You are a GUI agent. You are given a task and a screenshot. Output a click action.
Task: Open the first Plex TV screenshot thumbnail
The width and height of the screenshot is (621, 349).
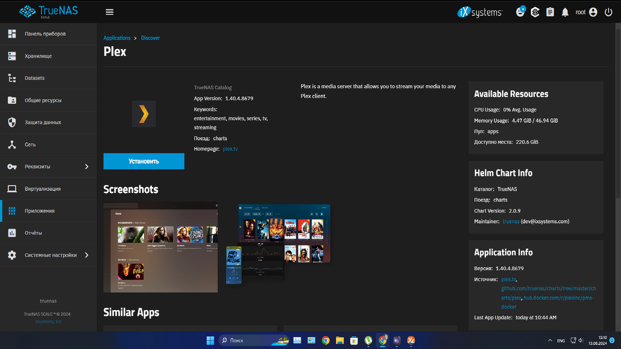point(160,247)
